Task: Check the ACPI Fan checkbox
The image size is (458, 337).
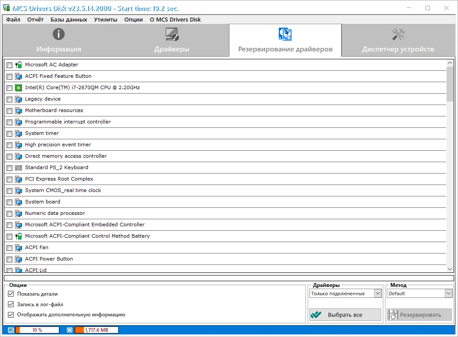Action: coord(9,248)
